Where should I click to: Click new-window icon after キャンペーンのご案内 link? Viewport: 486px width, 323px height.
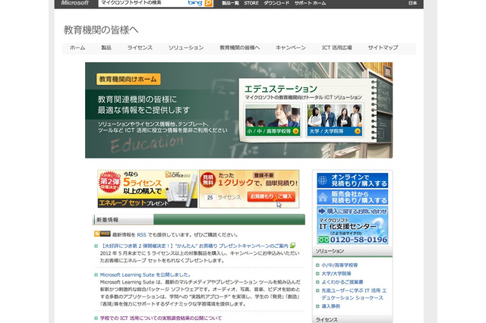point(292,246)
